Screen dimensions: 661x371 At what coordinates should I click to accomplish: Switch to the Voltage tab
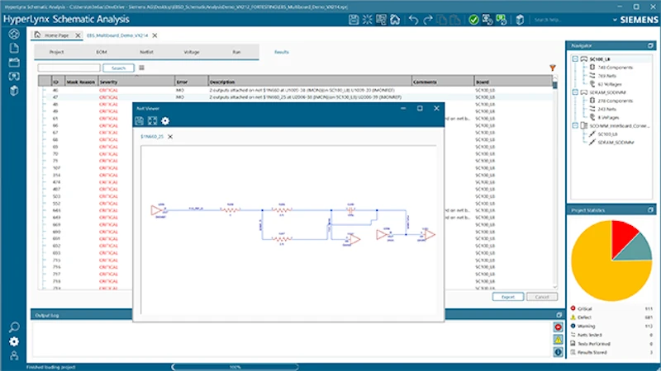[192, 52]
